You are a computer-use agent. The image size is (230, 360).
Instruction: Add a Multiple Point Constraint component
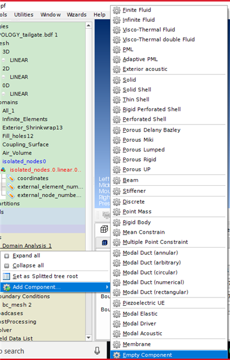[169, 242]
